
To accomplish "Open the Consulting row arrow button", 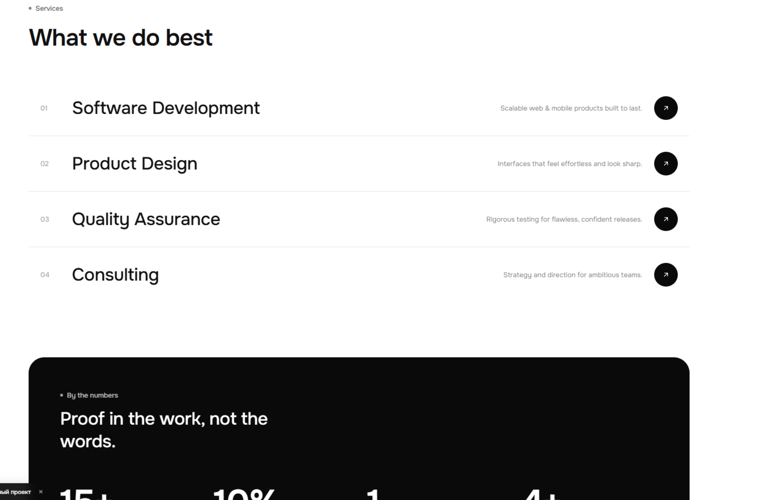I will (665, 275).
